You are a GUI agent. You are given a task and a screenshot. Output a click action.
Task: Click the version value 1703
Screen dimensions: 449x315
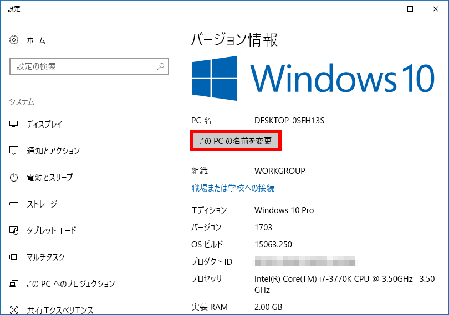(263, 228)
